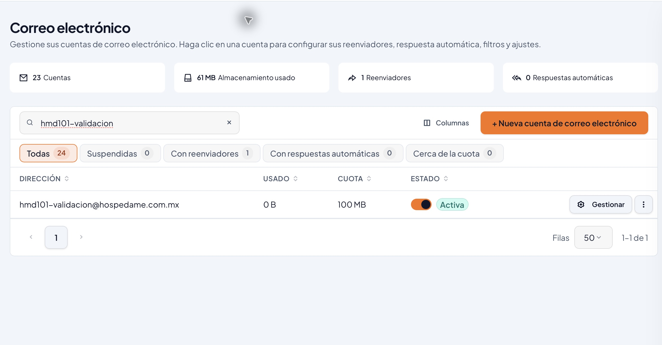662x345 pixels.
Task: Click the Correo electrónico heading
Action: pos(70,28)
